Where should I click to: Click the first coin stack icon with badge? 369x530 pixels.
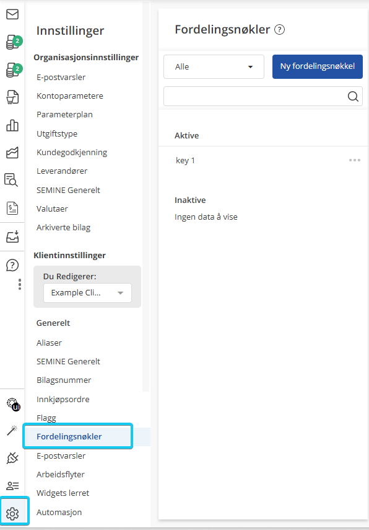tap(14, 42)
